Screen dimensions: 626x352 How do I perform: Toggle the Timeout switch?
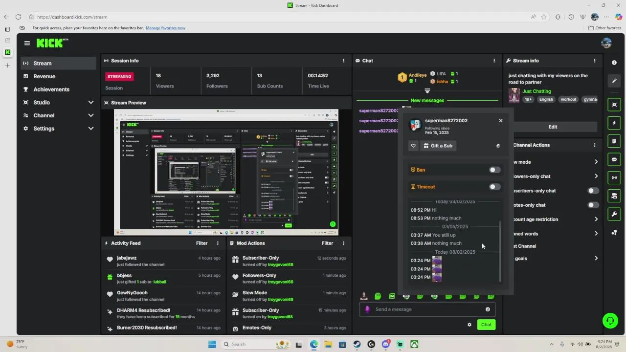pos(495,187)
